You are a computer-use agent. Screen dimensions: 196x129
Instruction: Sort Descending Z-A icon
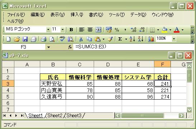pos(141,39)
